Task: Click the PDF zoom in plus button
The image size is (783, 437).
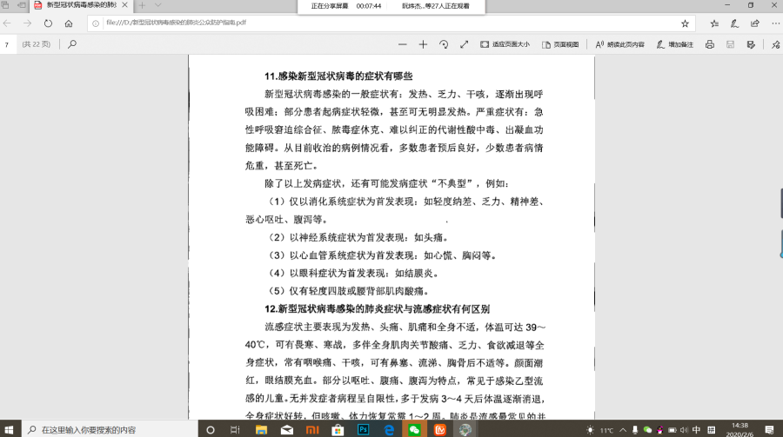Action: point(423,43)
